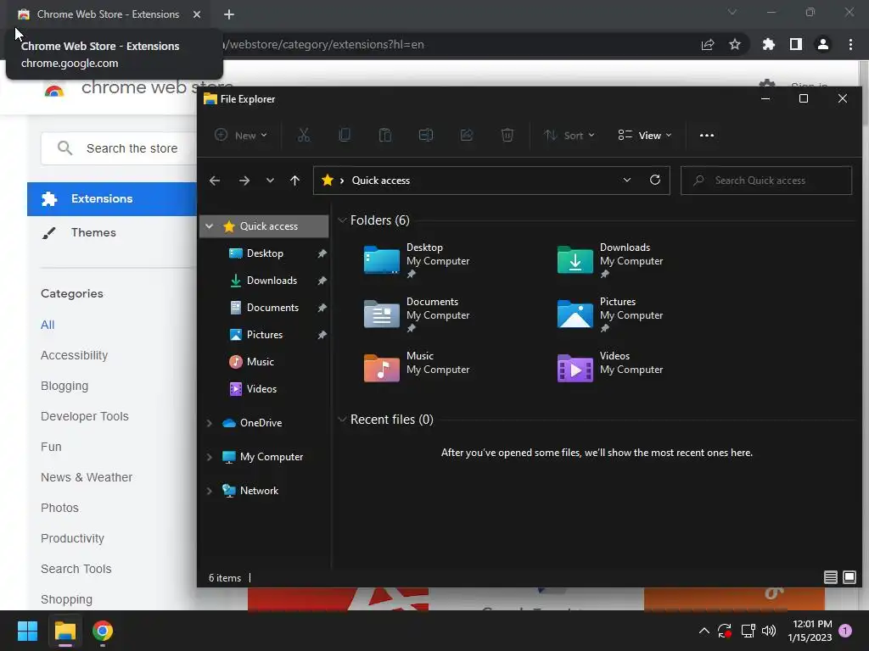The image size is (869, 651).
Task: Click the Search Quick access field
Action: click(766, 181)
